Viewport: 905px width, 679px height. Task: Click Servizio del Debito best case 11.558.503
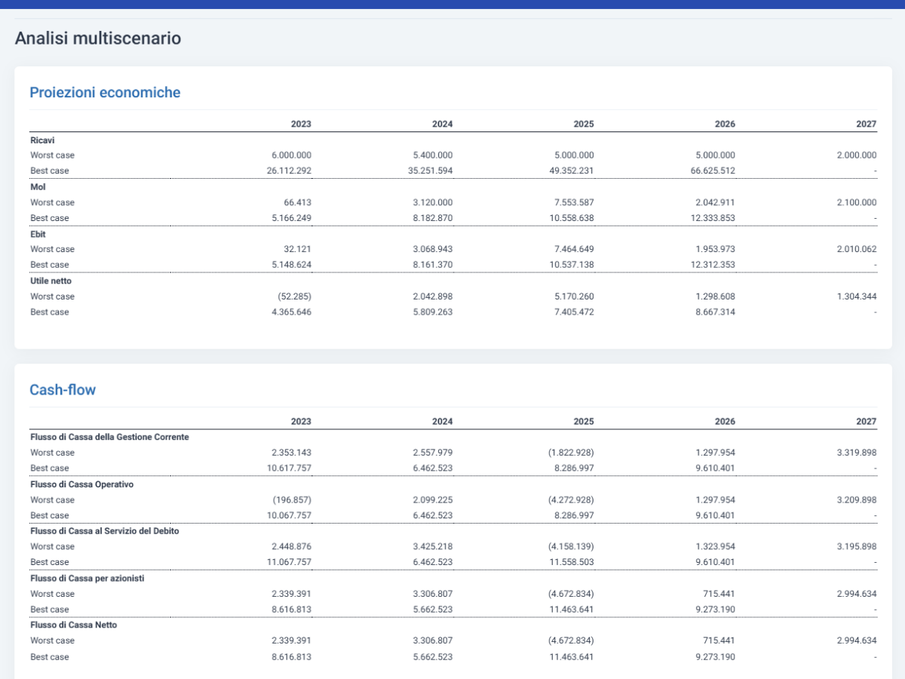pos(572,562)
